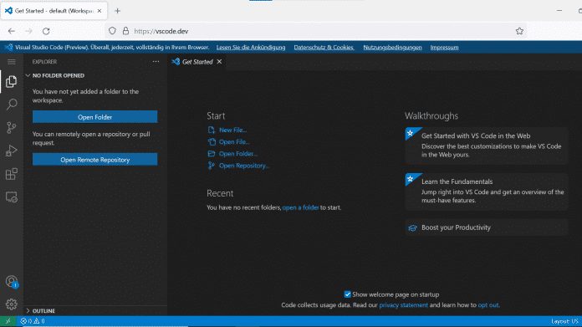Screen dimensions: 582x327
Task: Show errors and warnings in status bar
Action: [x=33, y=321]
